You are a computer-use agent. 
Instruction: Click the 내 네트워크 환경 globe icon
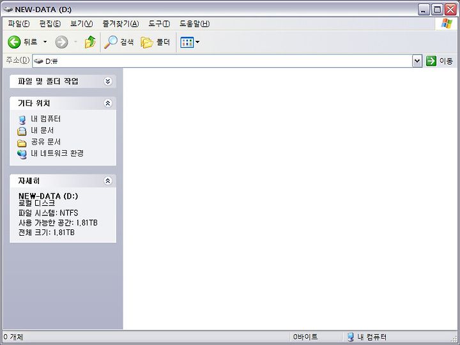(22, 154)
